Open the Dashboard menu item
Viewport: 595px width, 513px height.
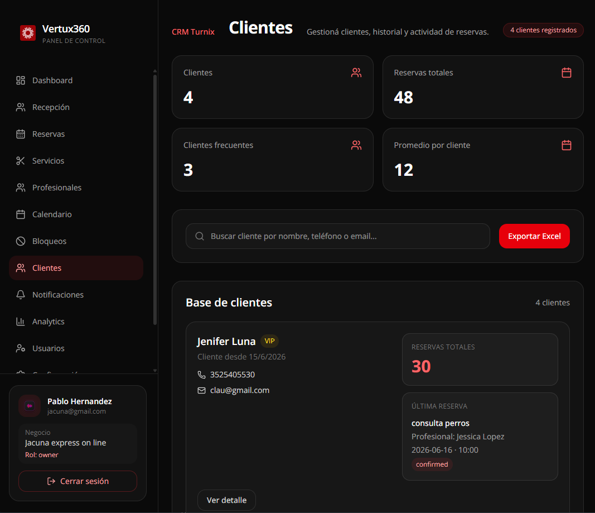76,80
